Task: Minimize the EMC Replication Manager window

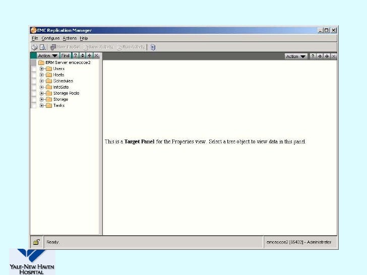Action: [x=321, y=30]
